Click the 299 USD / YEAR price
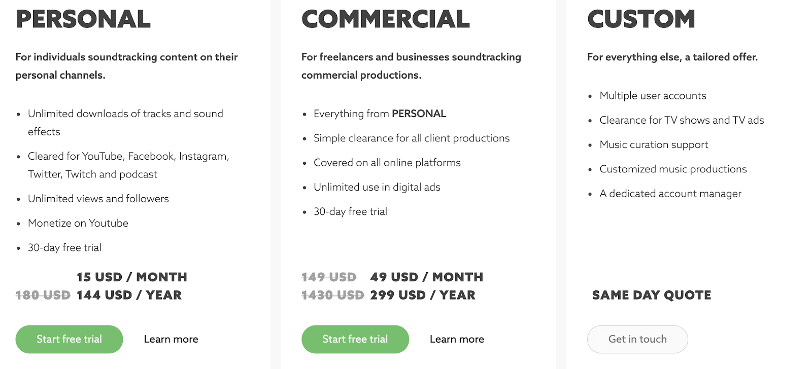This screenshot has height=369, width=812. coord(423,295)
